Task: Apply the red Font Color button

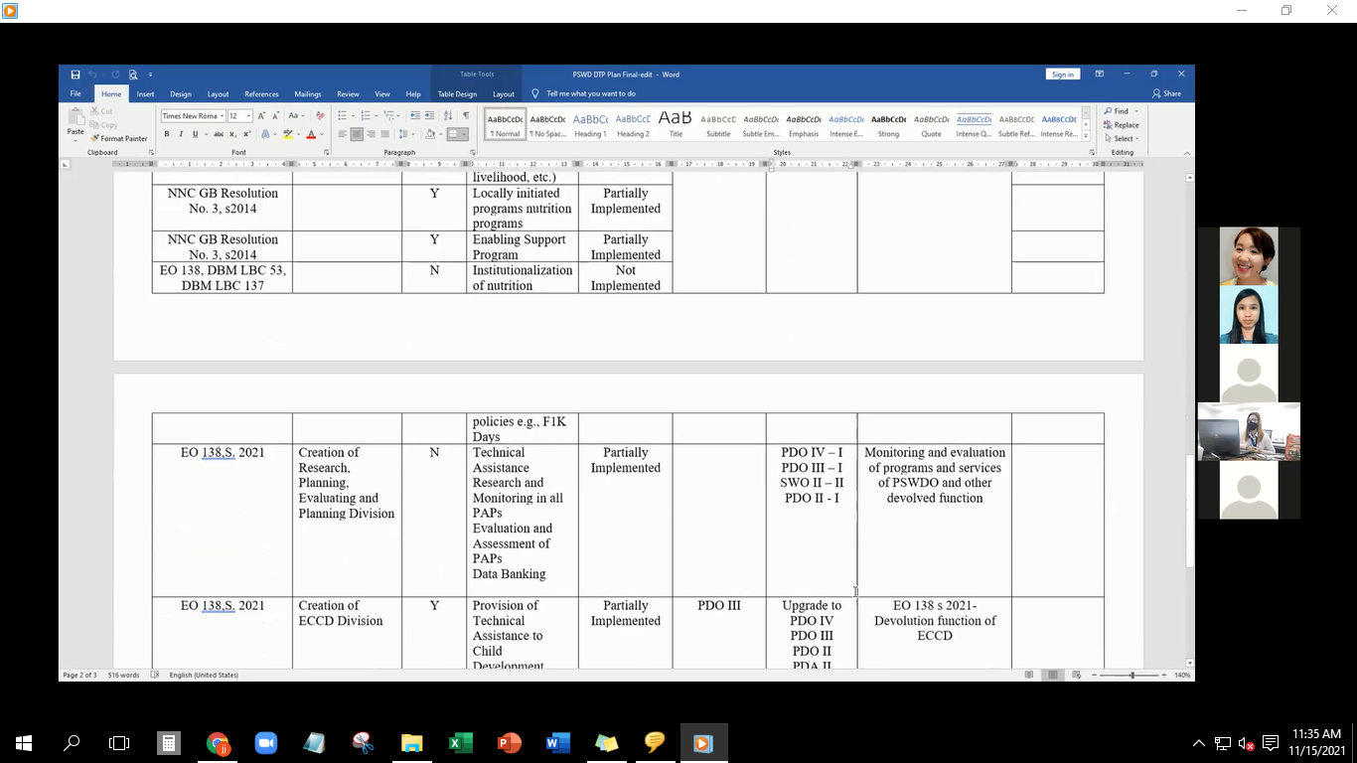Action: 310,134
